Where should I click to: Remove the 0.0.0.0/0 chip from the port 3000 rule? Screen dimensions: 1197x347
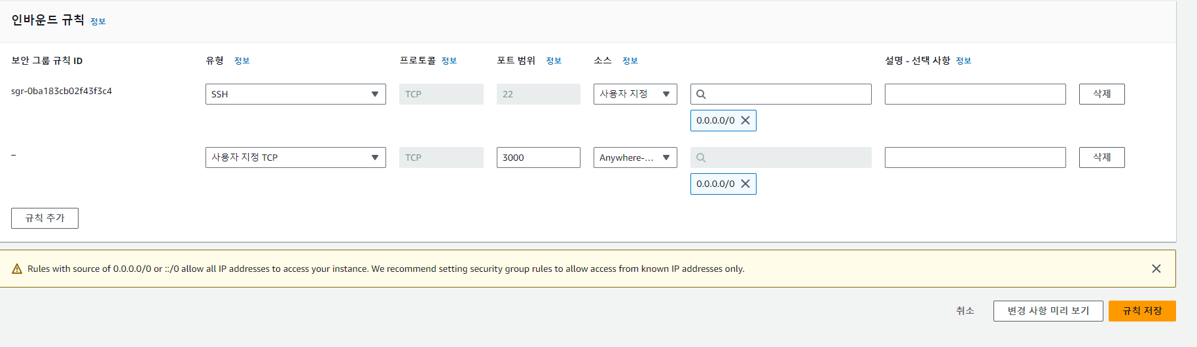point(745,184)
